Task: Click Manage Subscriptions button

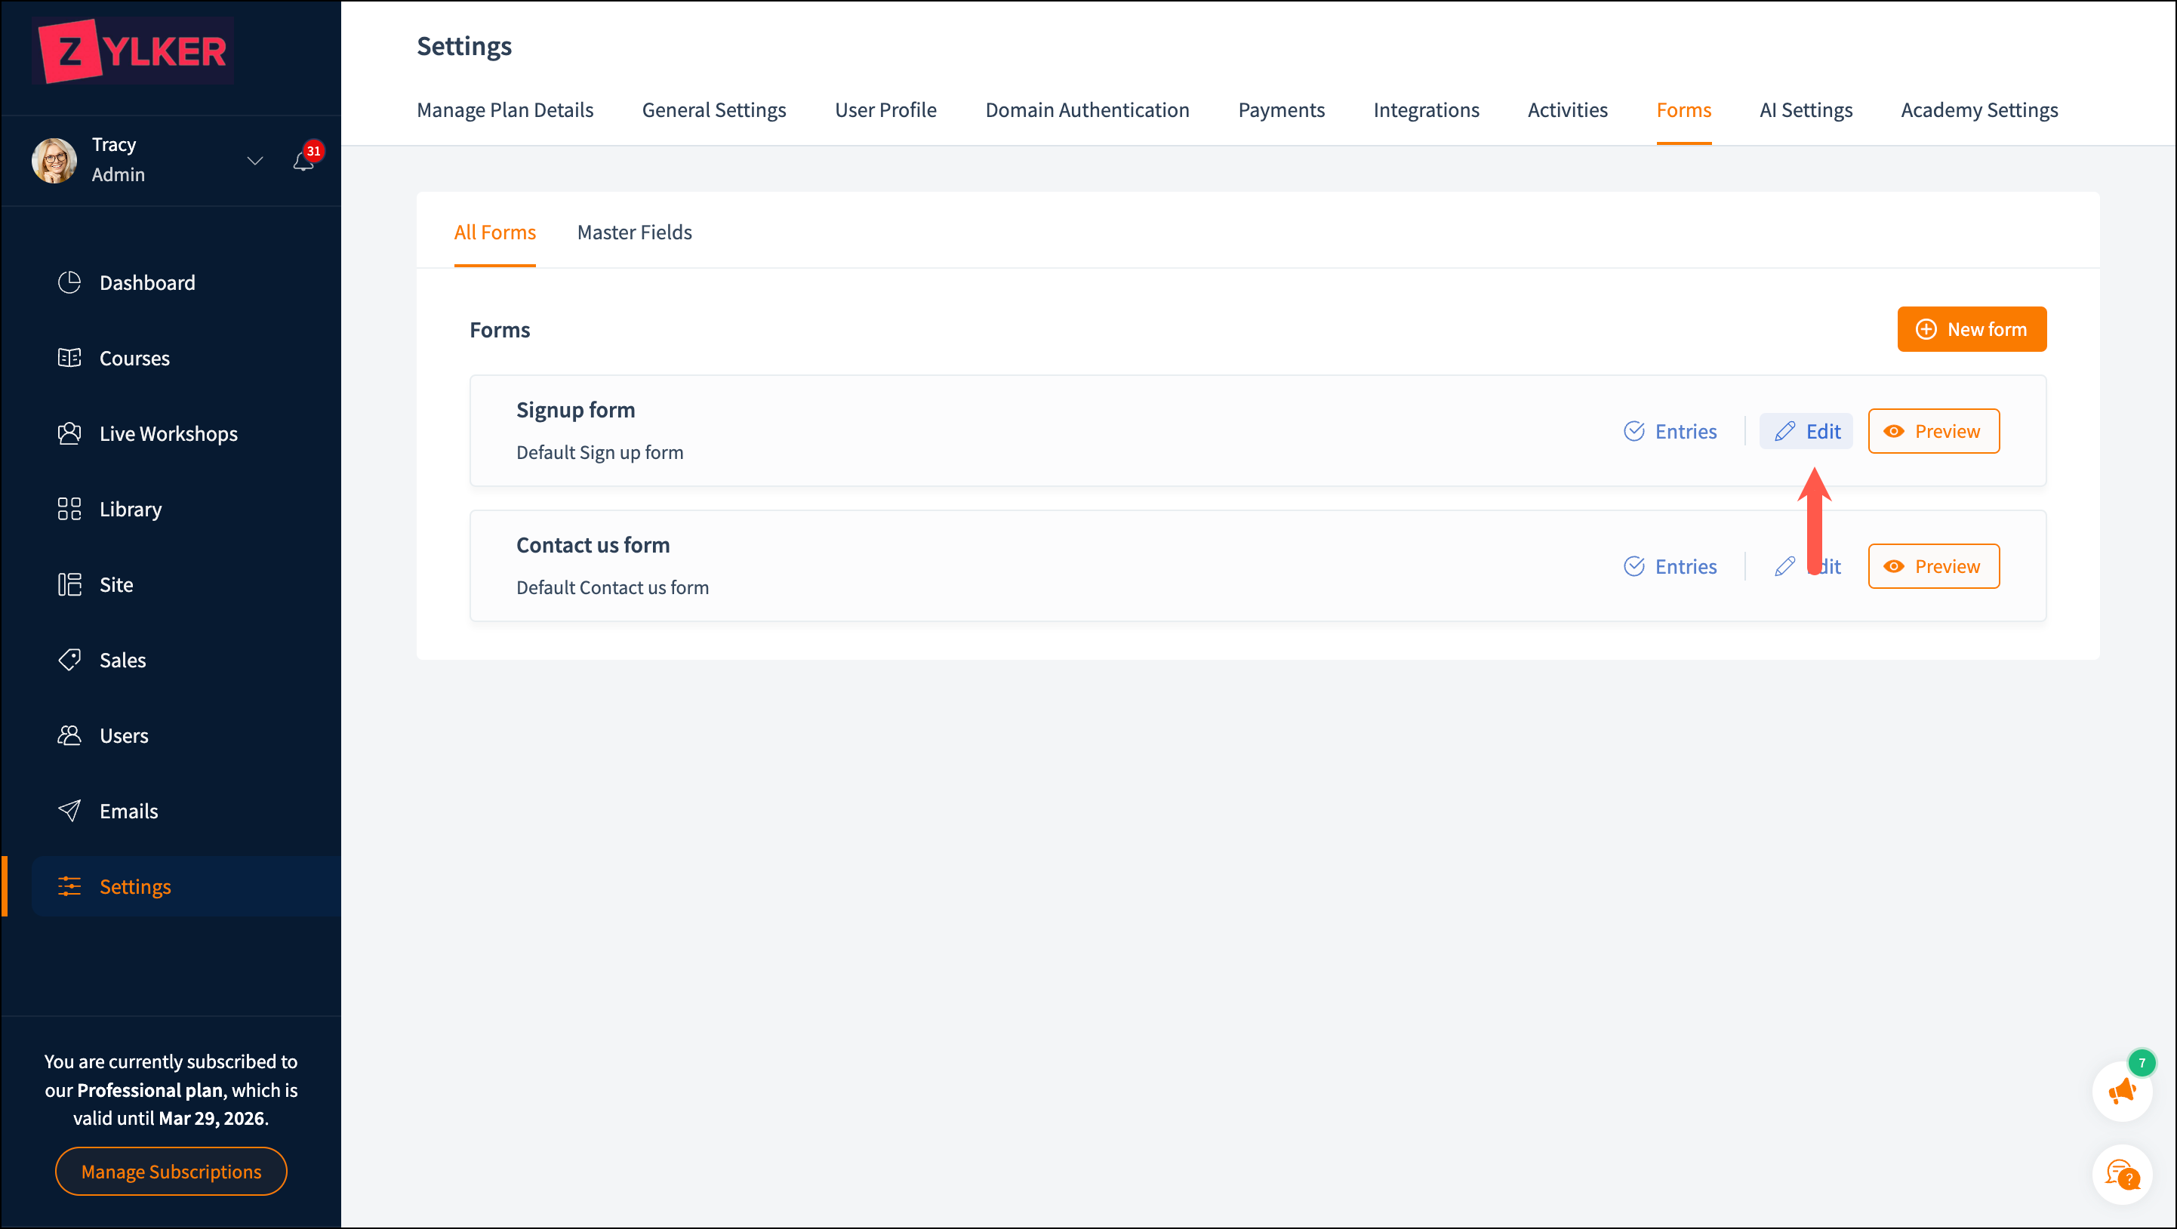Action: 171,1172
